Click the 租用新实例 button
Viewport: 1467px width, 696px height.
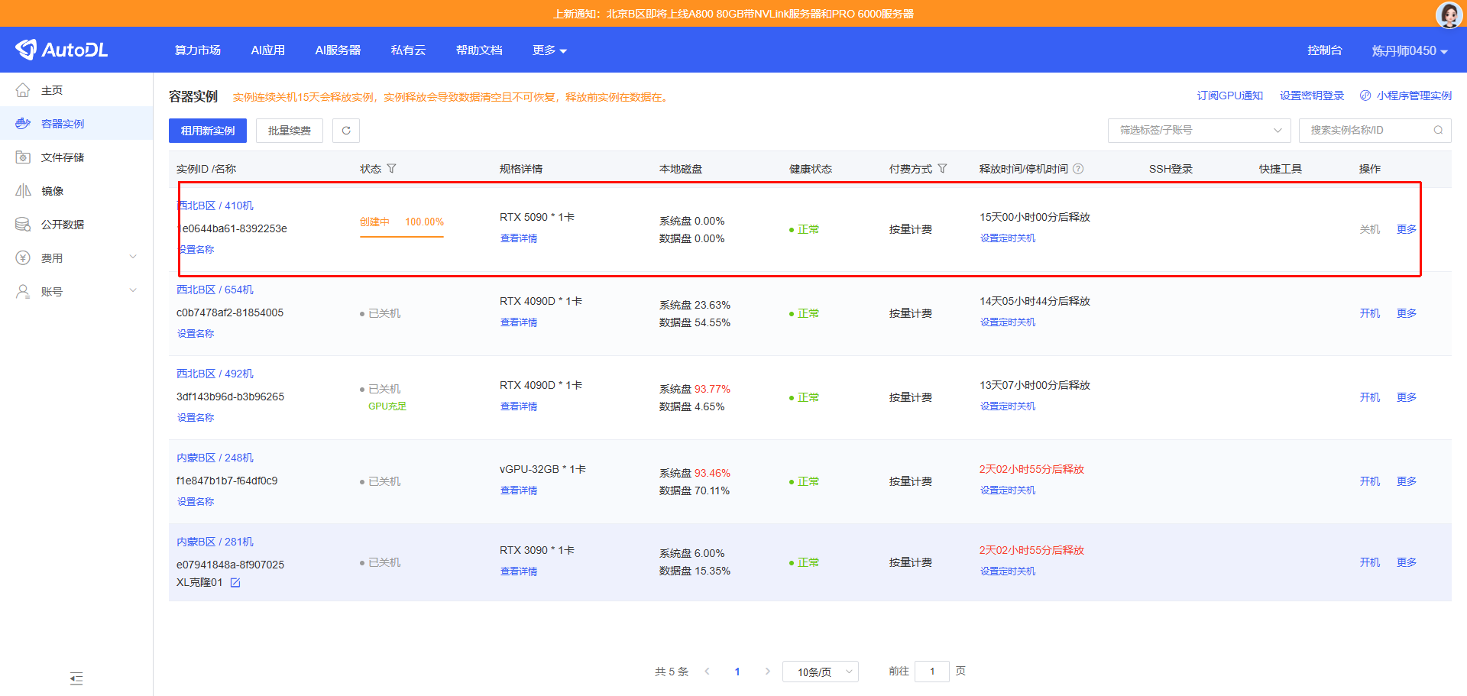pos(208,131)
